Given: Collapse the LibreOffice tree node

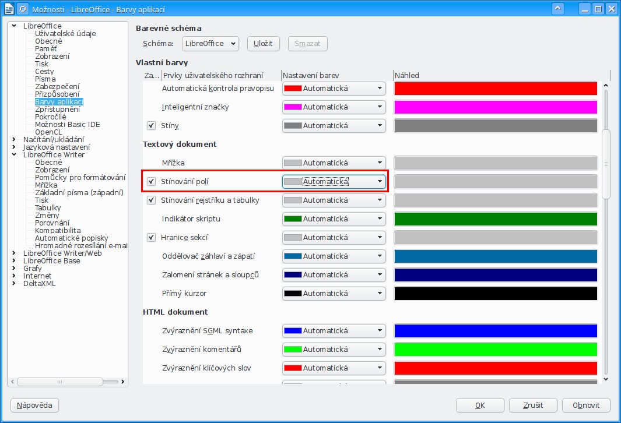Looking at the screenshot, I should point(14,26).
